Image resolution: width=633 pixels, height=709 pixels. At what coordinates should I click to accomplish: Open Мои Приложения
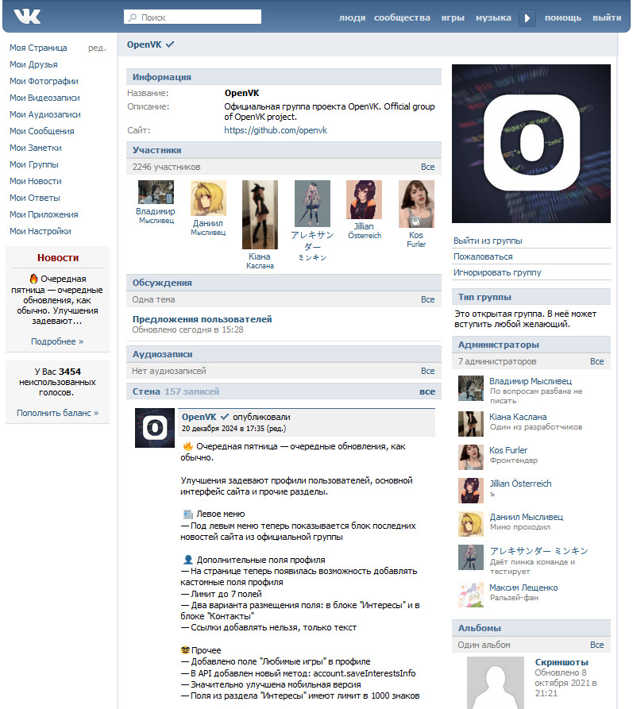[44, 215]
